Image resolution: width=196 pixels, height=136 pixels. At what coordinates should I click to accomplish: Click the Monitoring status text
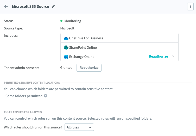pos(73,21)
